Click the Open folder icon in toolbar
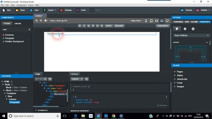Screen dimensions: 212x119 (x=17, y=10)
